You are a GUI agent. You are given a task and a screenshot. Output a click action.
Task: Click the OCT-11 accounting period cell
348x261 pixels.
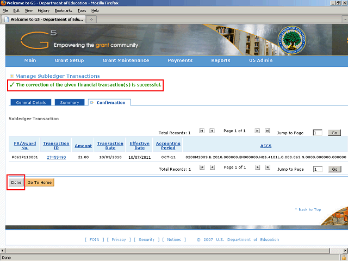click(168, 157)
